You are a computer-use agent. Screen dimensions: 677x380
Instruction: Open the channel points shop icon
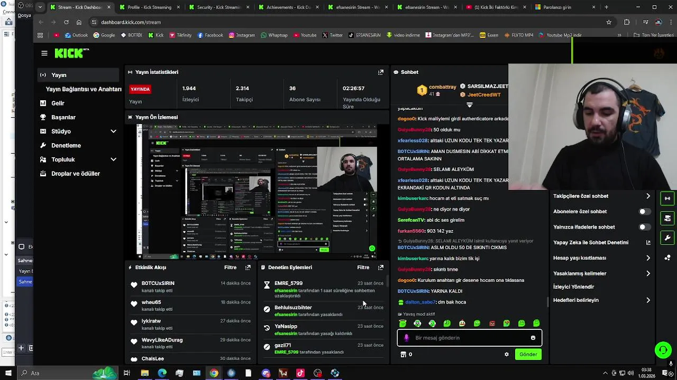[404, 355]
